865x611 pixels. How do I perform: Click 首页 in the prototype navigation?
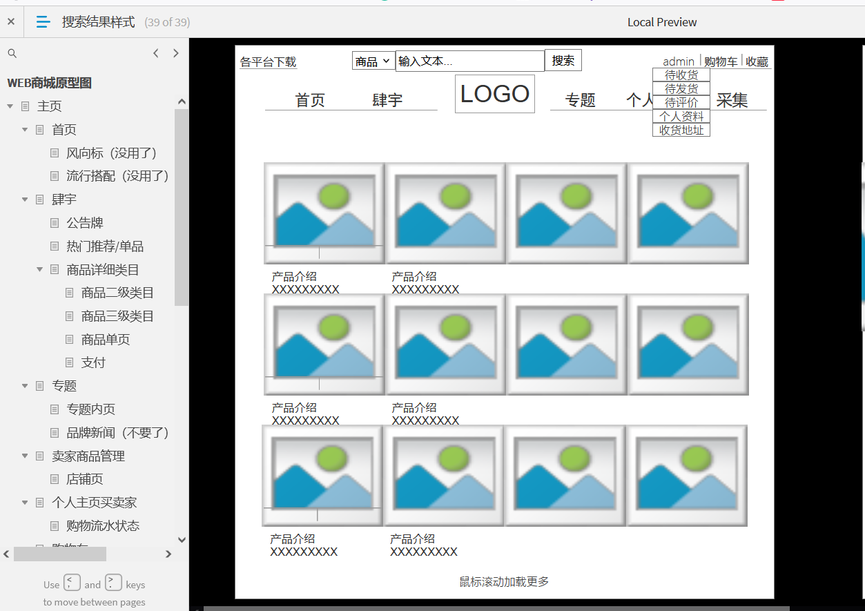coord(310,100)
